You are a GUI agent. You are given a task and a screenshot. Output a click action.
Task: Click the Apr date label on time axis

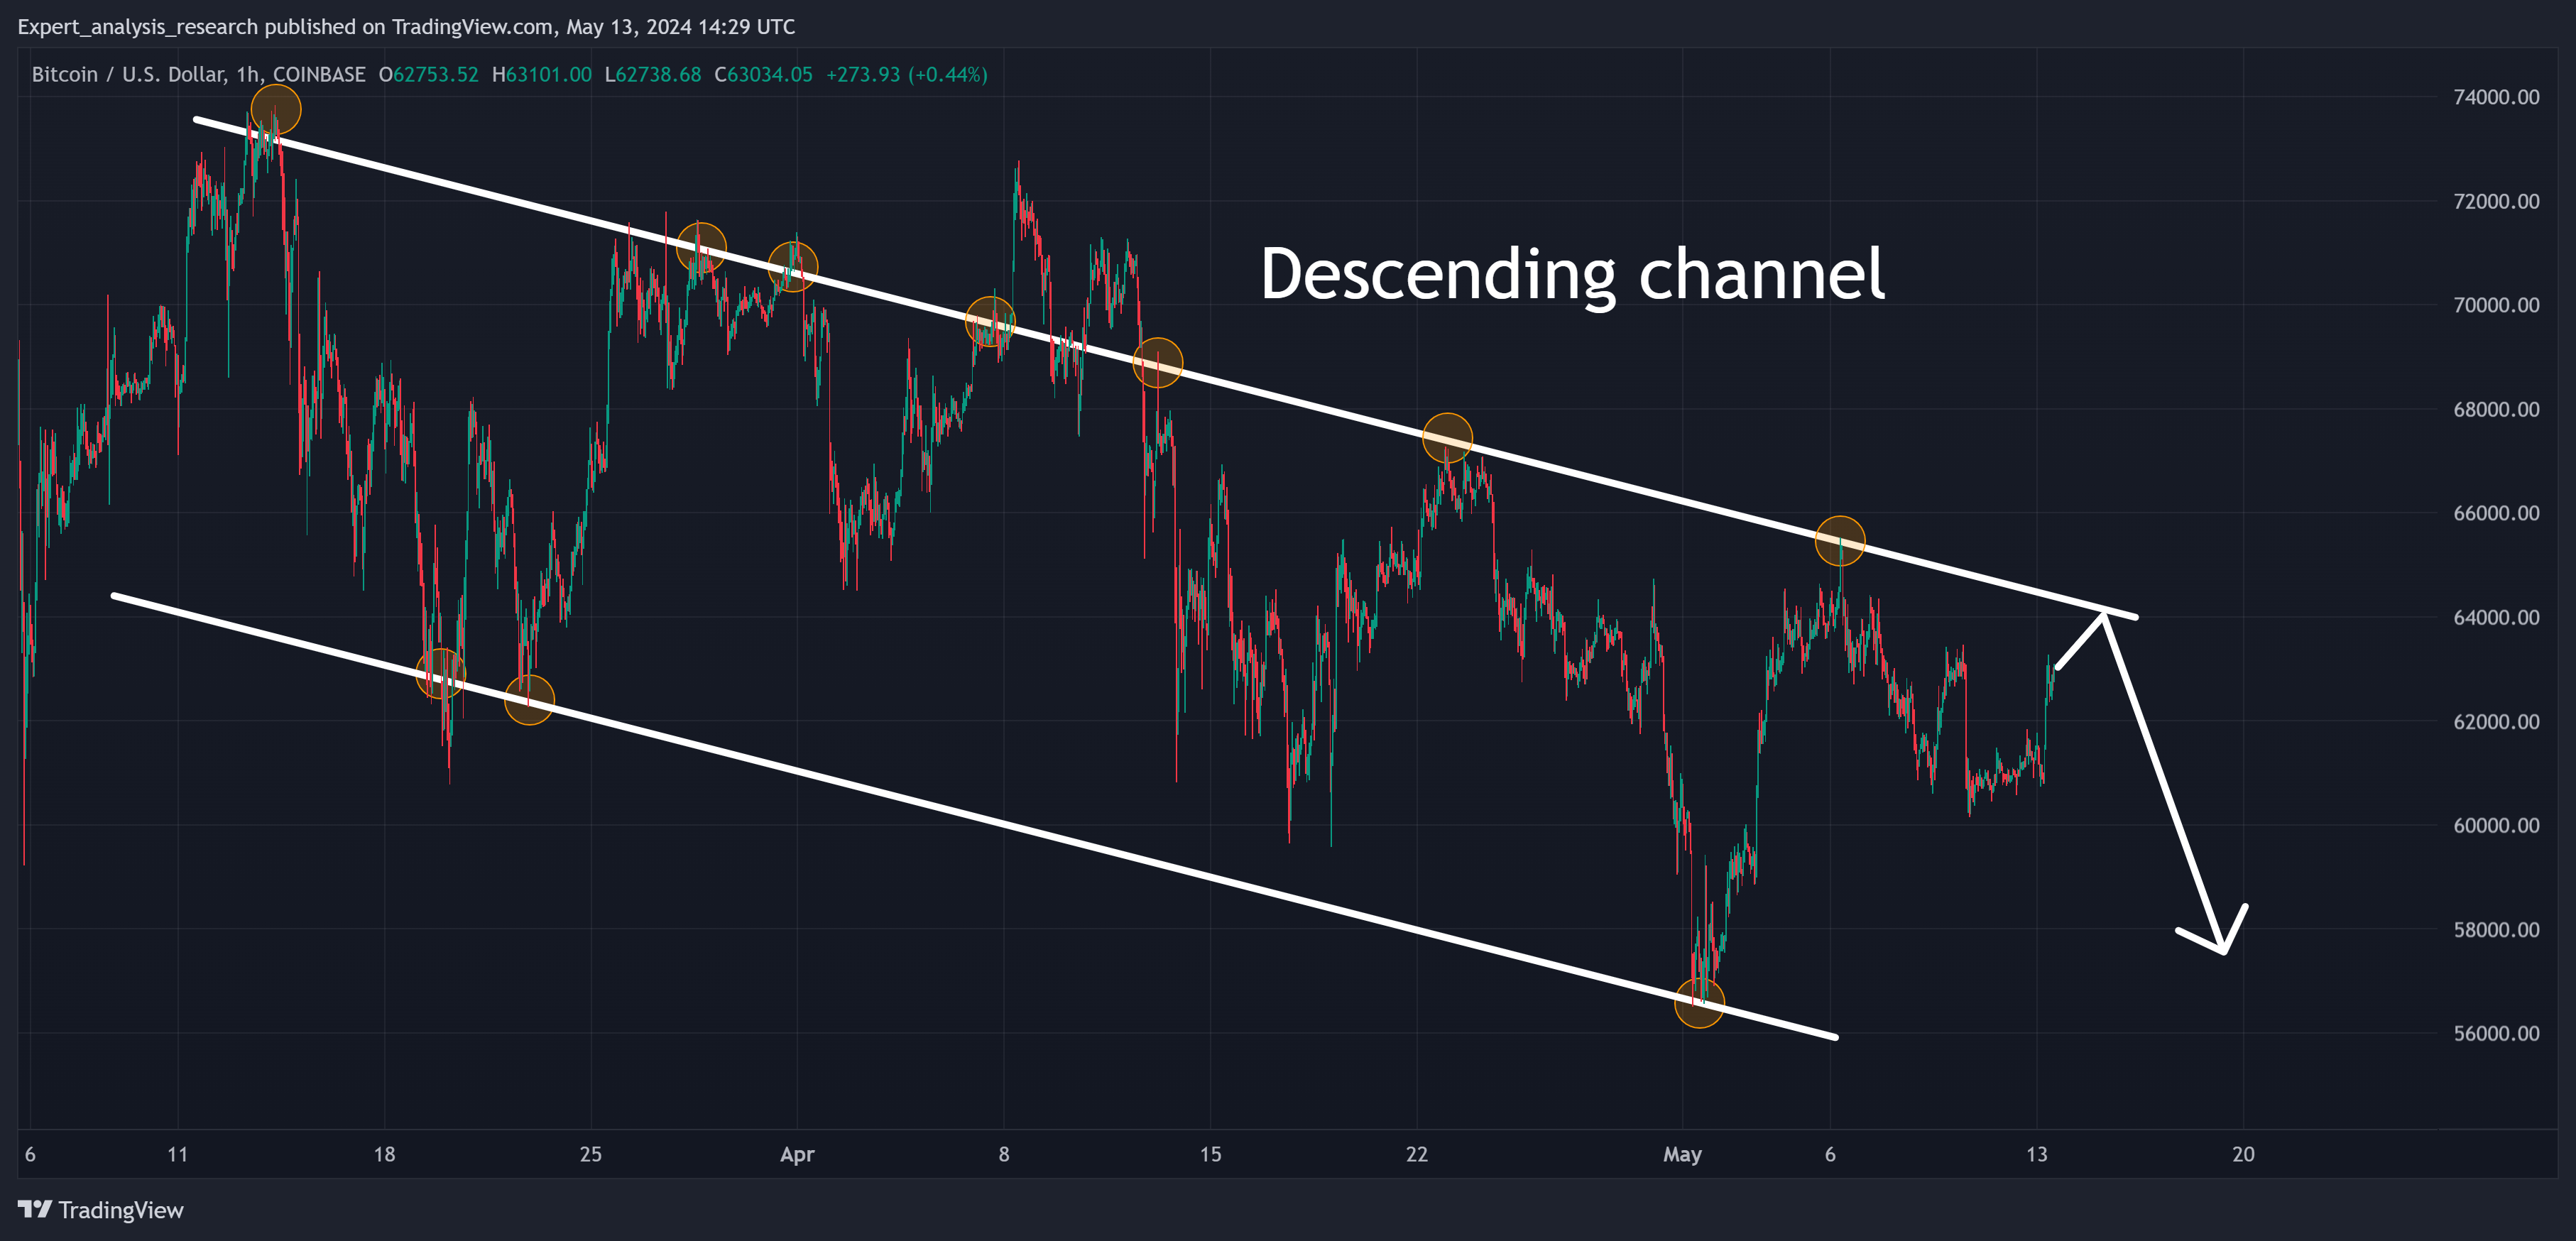tap(797, 1155)
